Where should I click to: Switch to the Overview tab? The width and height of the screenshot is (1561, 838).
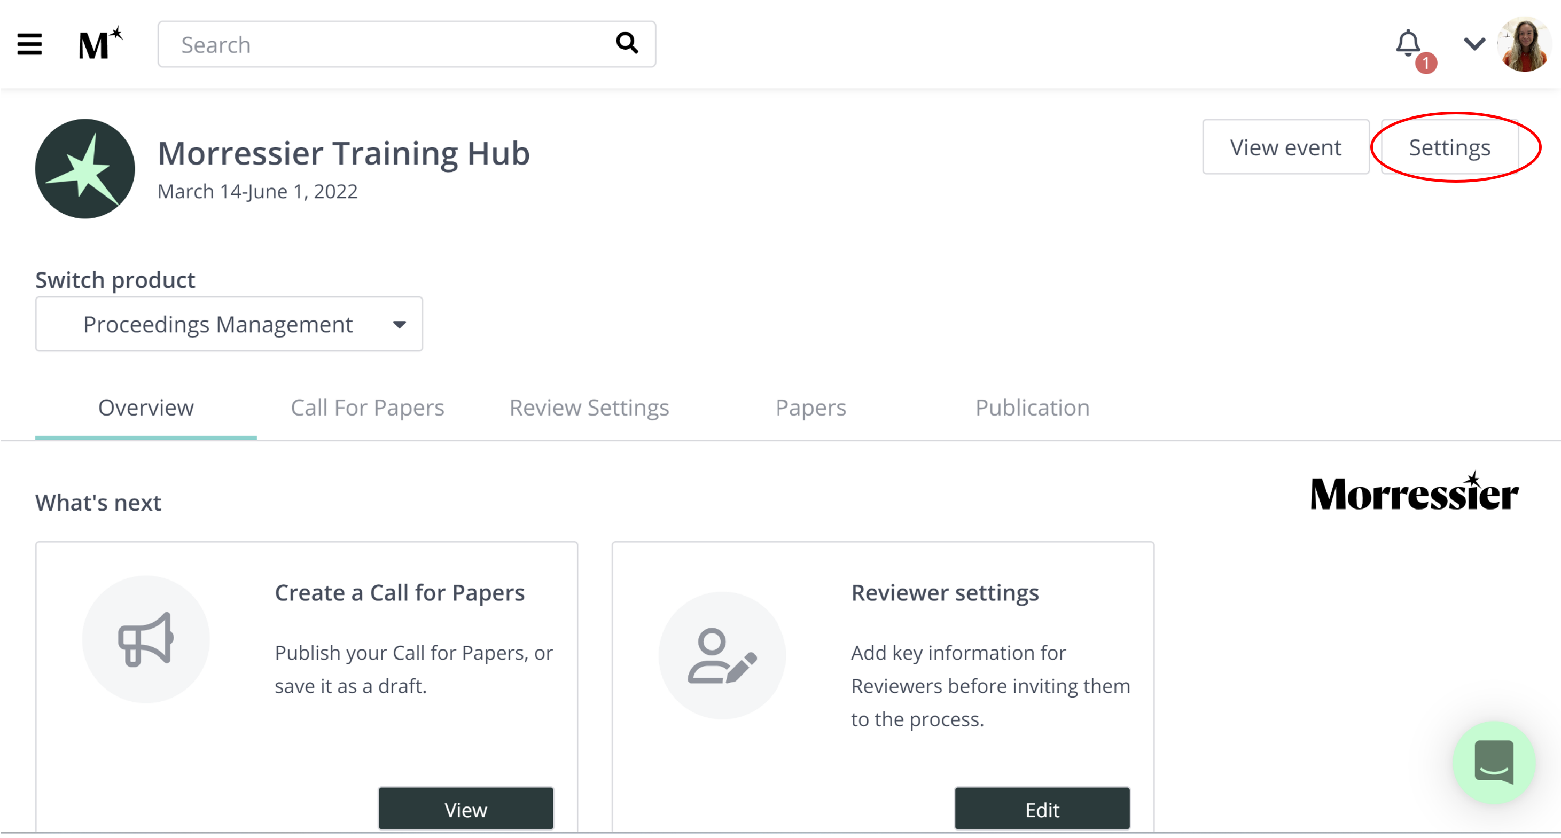146,408
